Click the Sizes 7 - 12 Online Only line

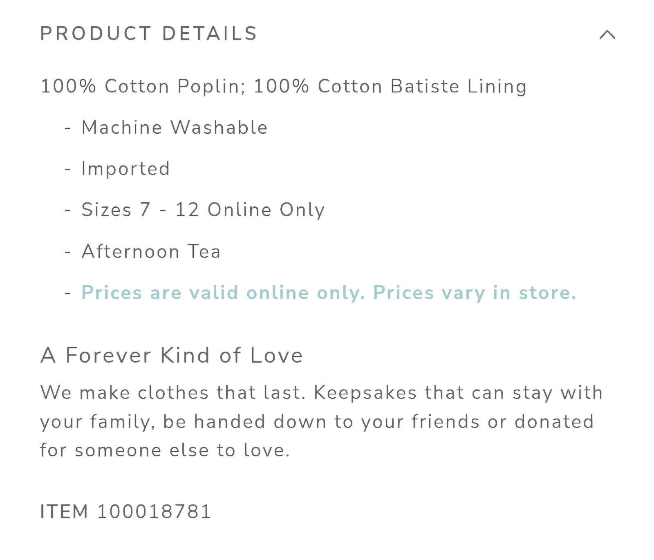point(203,210)
